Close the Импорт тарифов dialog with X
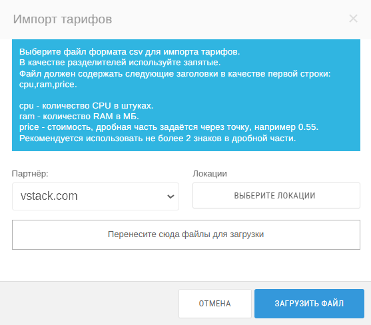Screen dimensions: 371x325 353,19
